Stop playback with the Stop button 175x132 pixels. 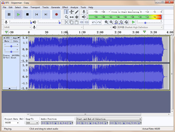(27, 15)
